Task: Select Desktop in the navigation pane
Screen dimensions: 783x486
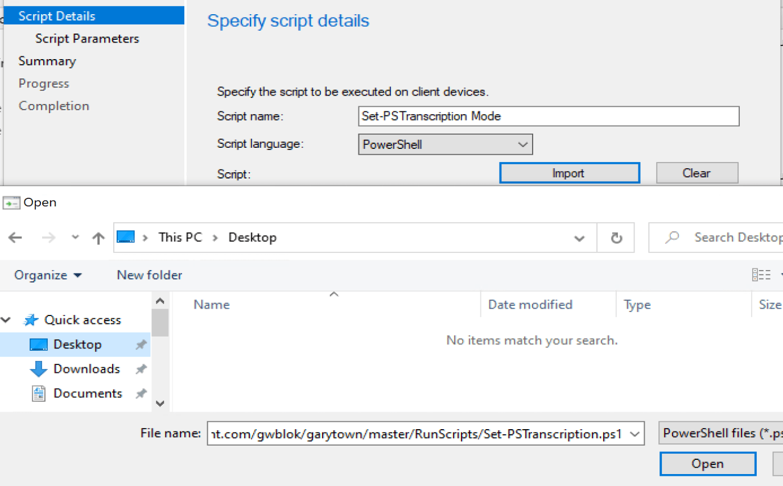Action: click(77, 344)
